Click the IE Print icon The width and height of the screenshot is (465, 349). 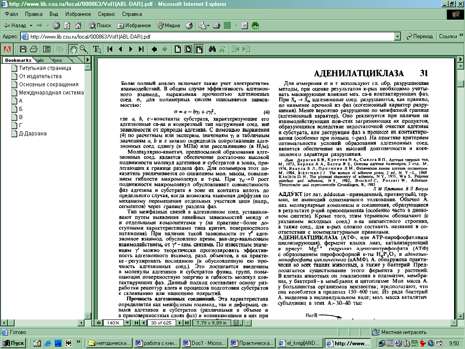coord(217,25)
